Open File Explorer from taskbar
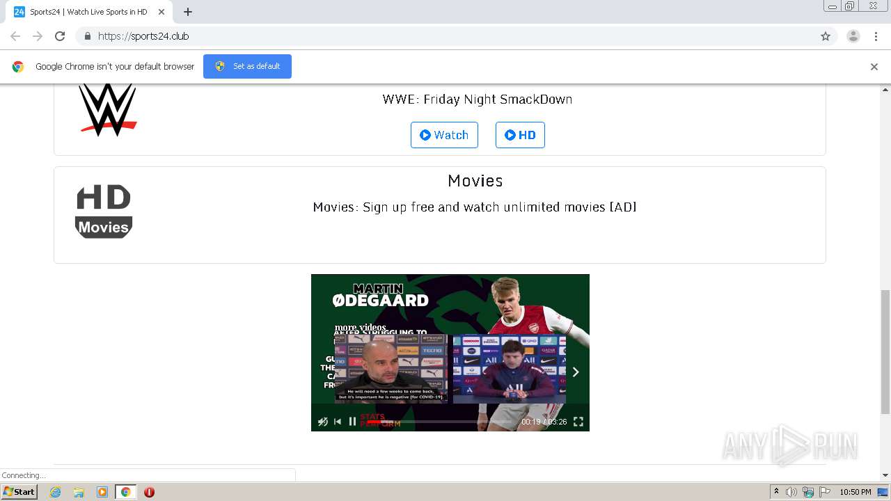Screen dimensions: 891x501 pyautogui.click(x=79, y=492)
